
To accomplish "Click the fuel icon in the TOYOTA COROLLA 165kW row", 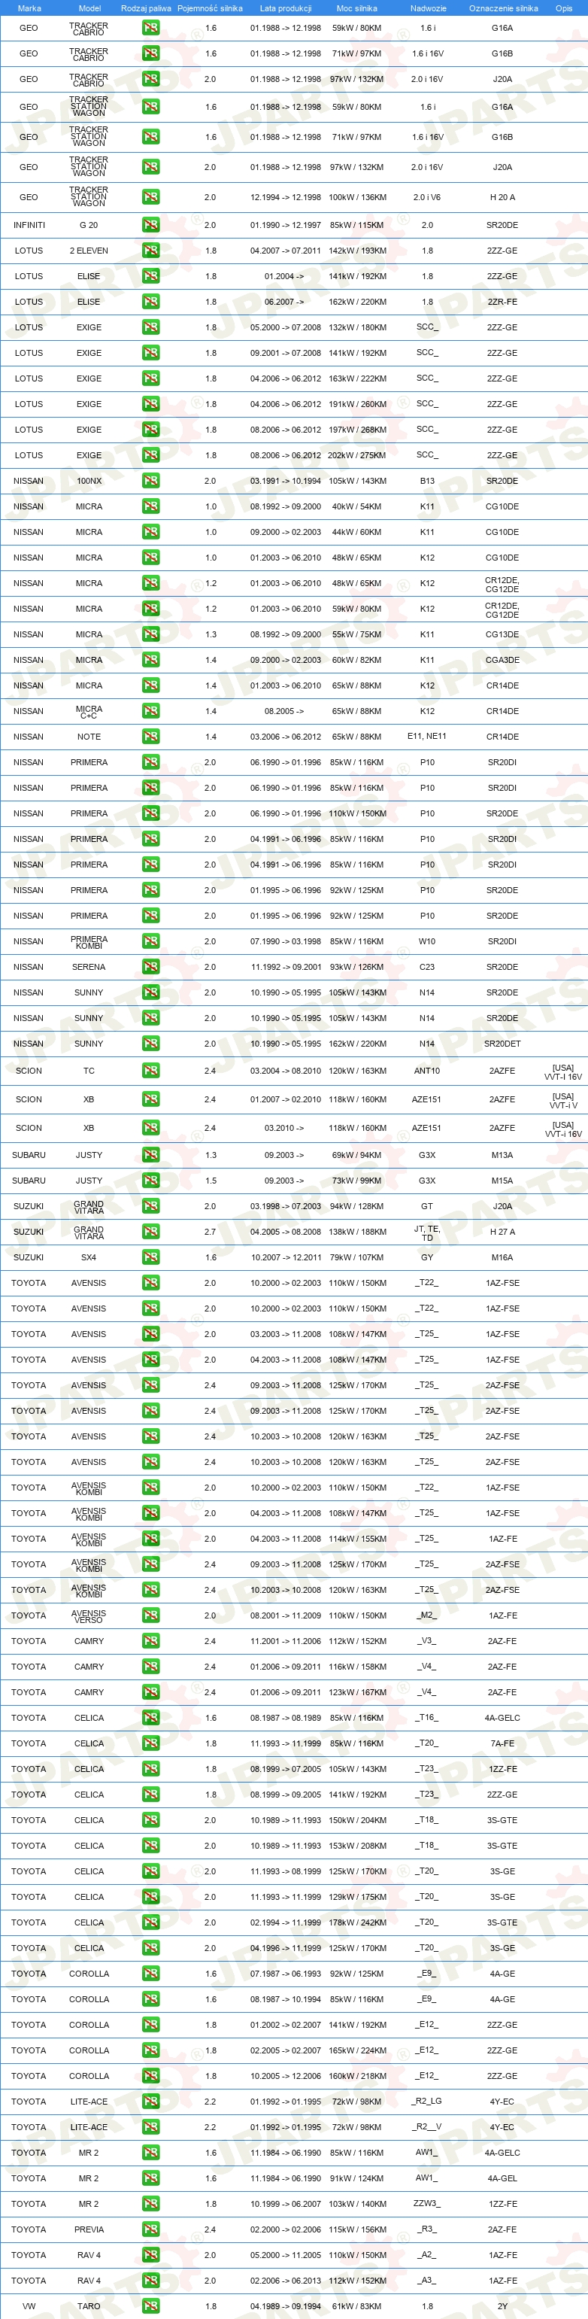I will 150,2050.
